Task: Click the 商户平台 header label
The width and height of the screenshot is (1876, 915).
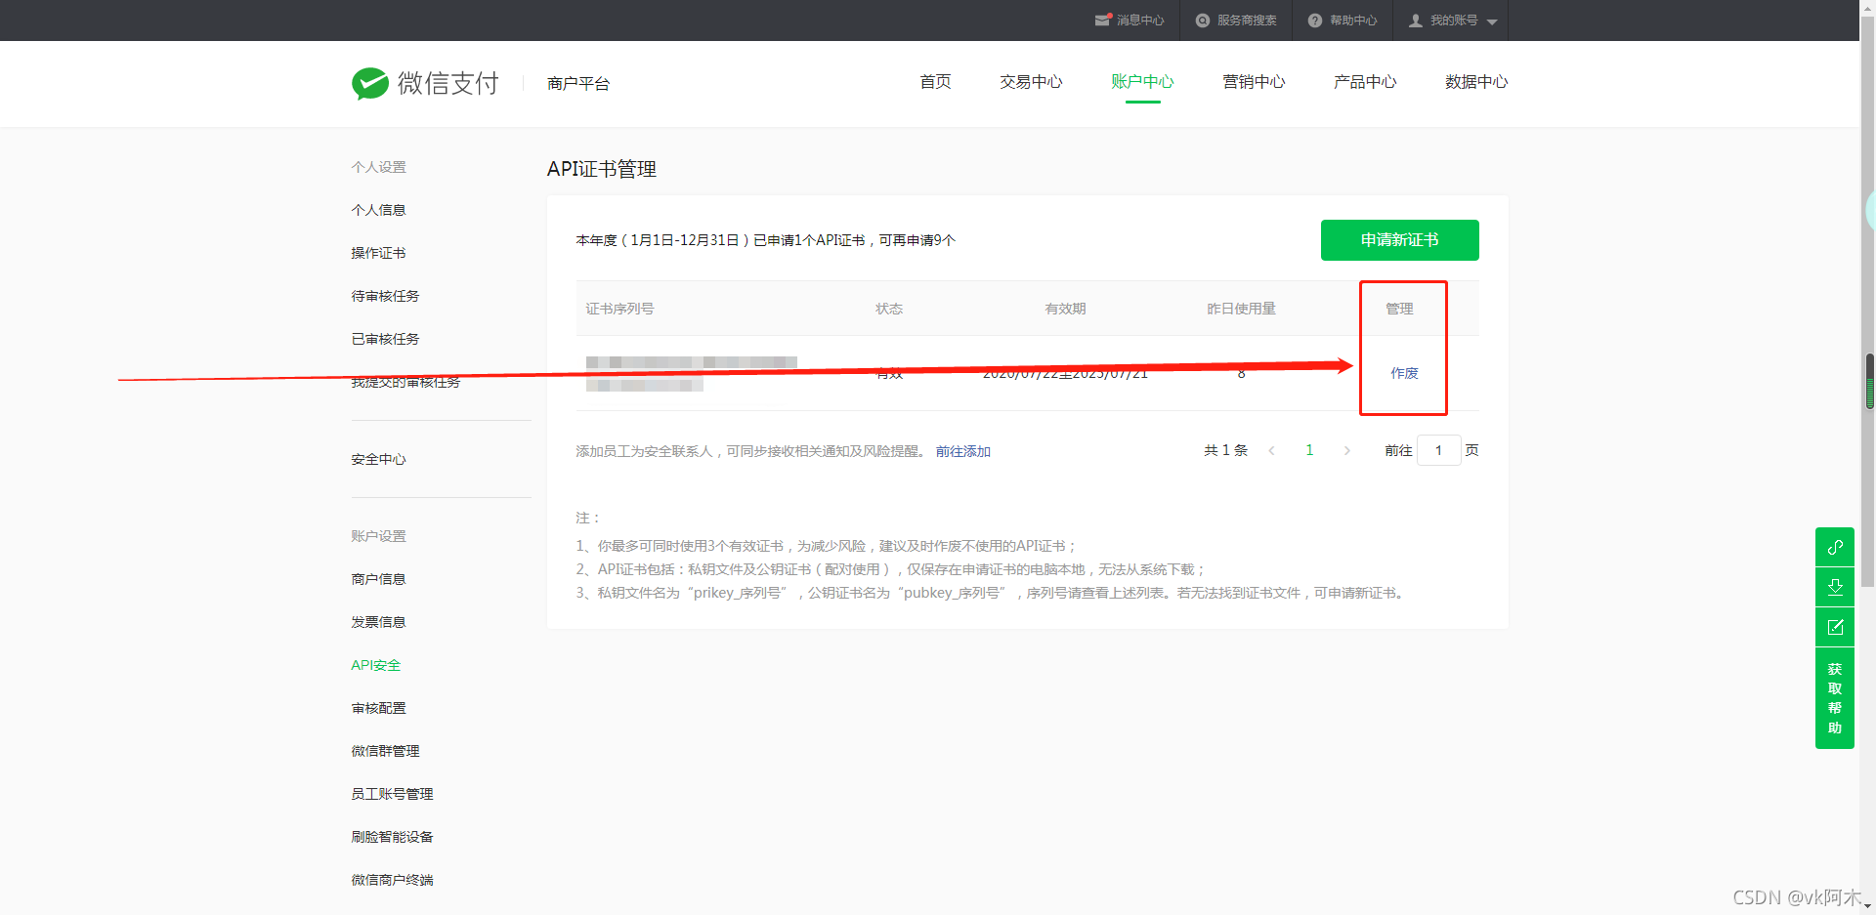Action: [577, 84]
